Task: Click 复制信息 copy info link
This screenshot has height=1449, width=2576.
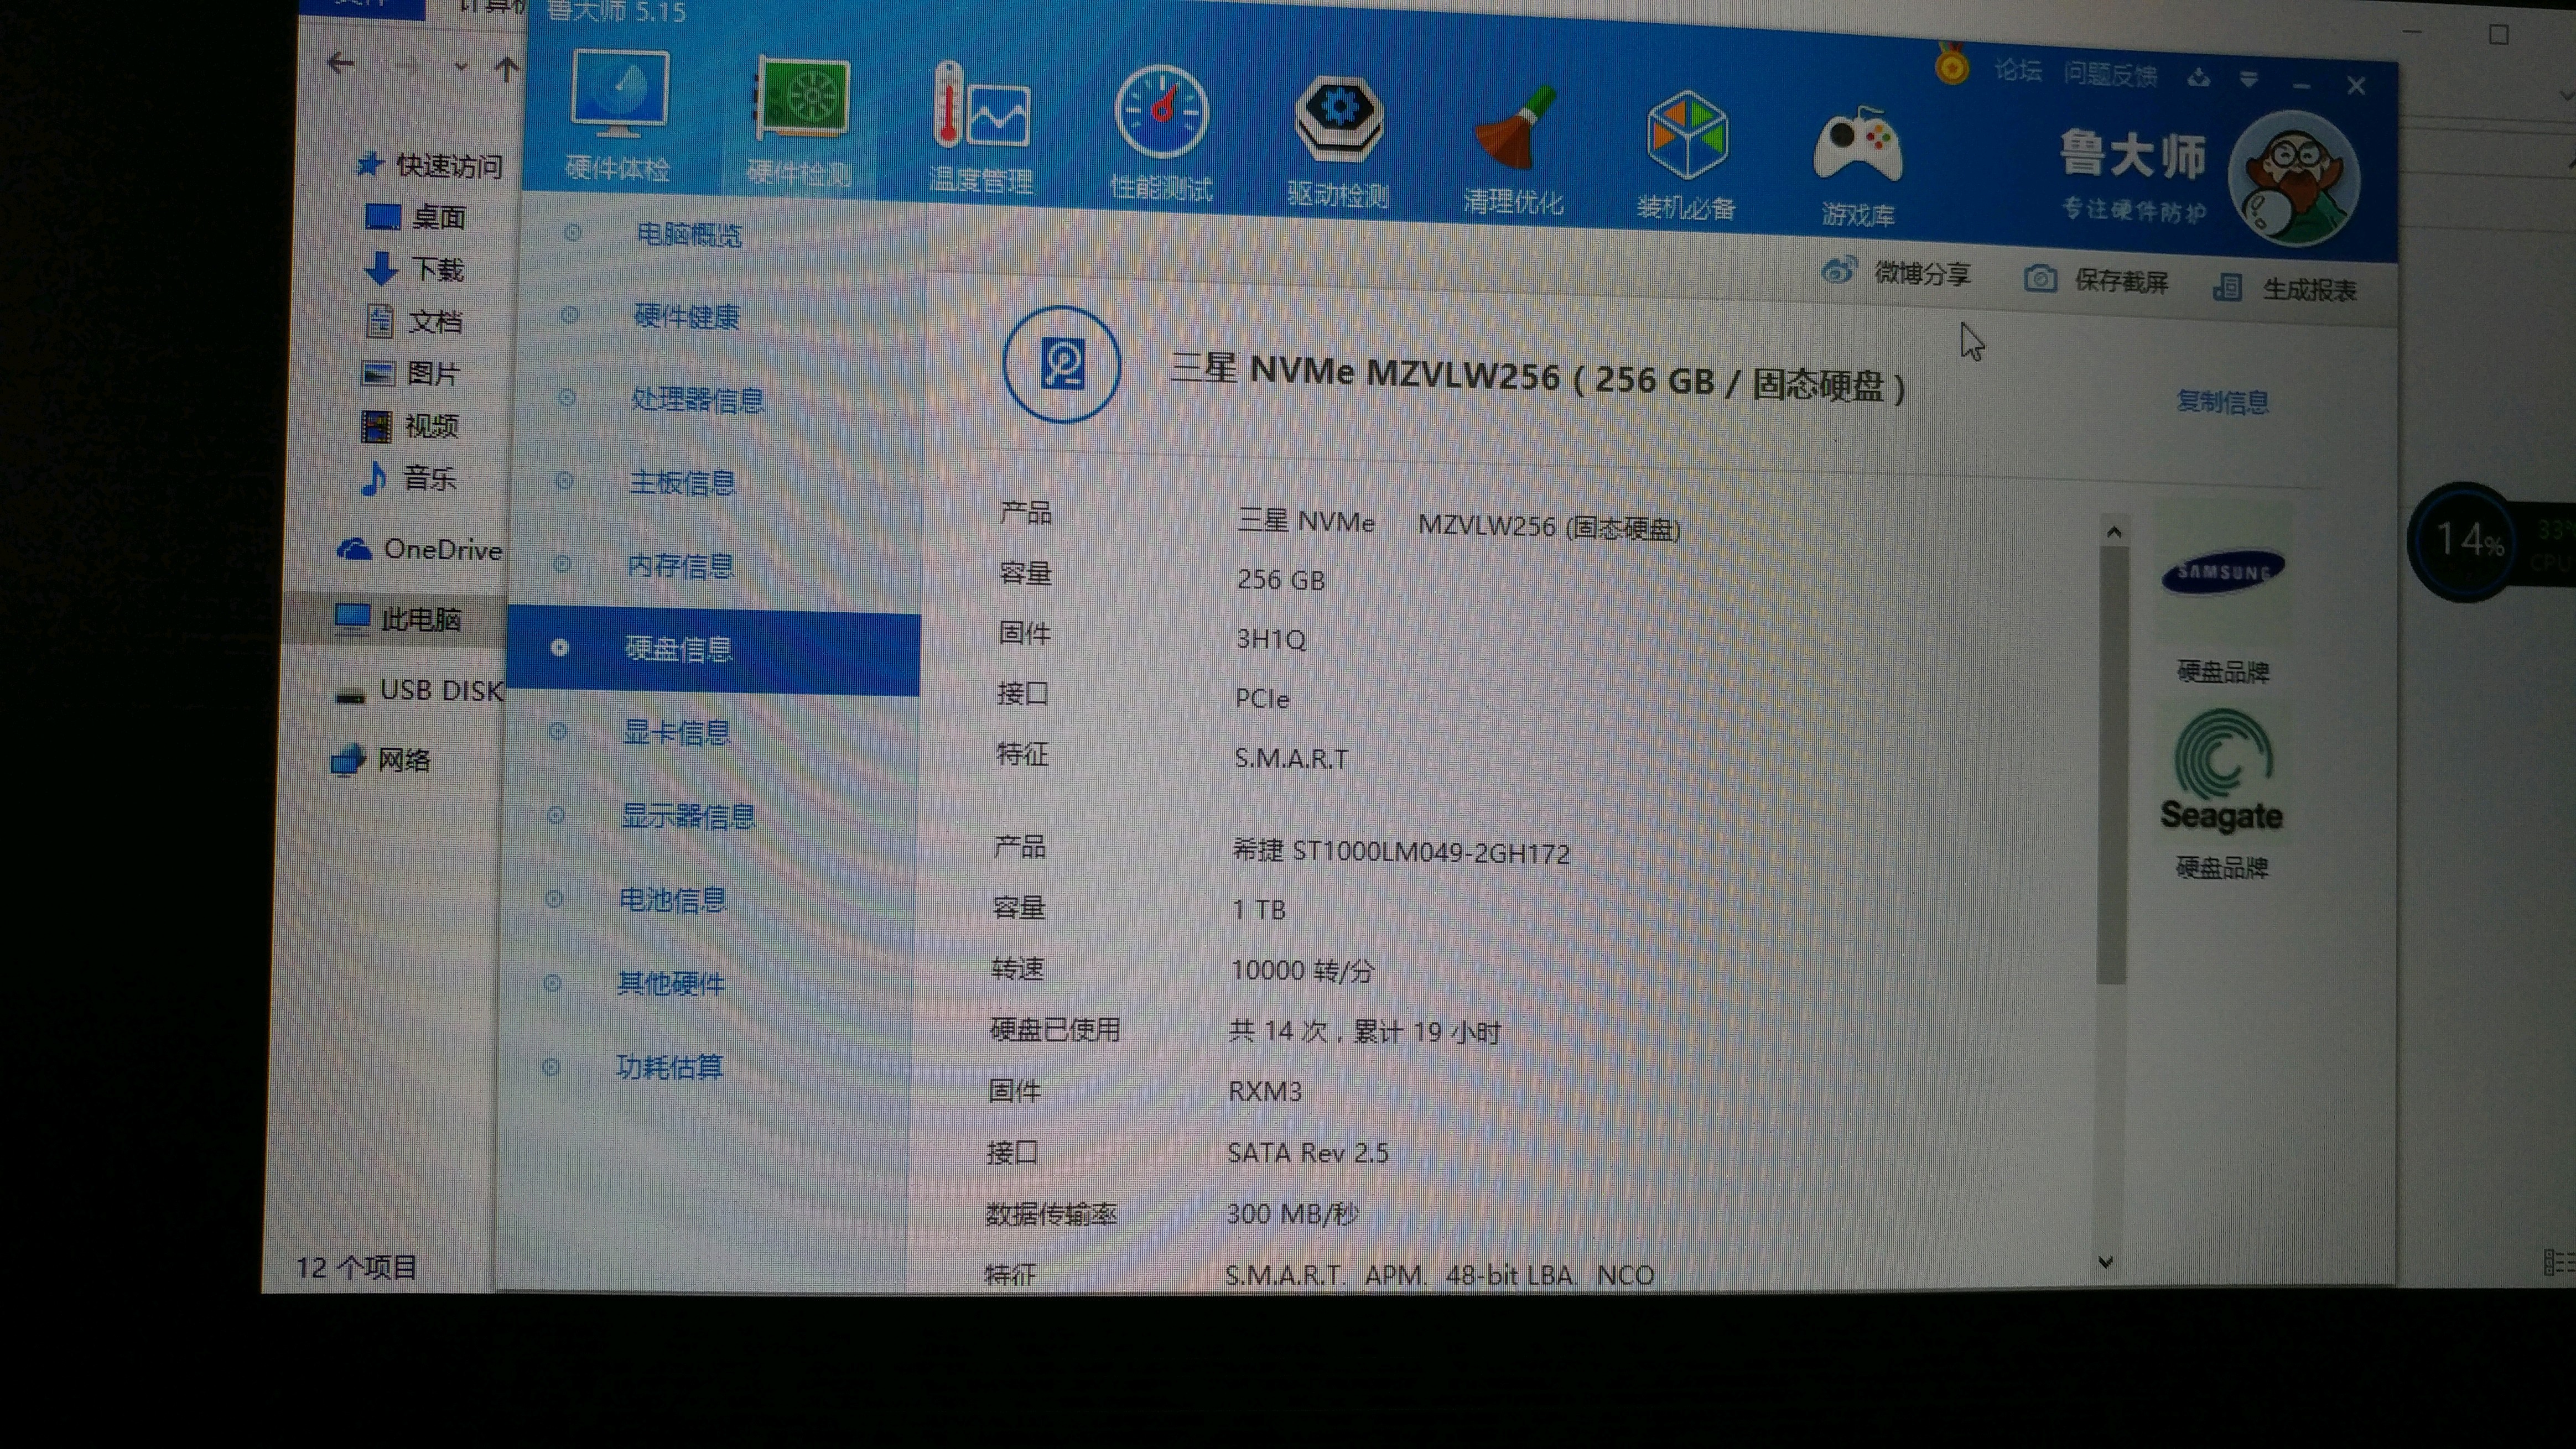Action: [2222, 402]
